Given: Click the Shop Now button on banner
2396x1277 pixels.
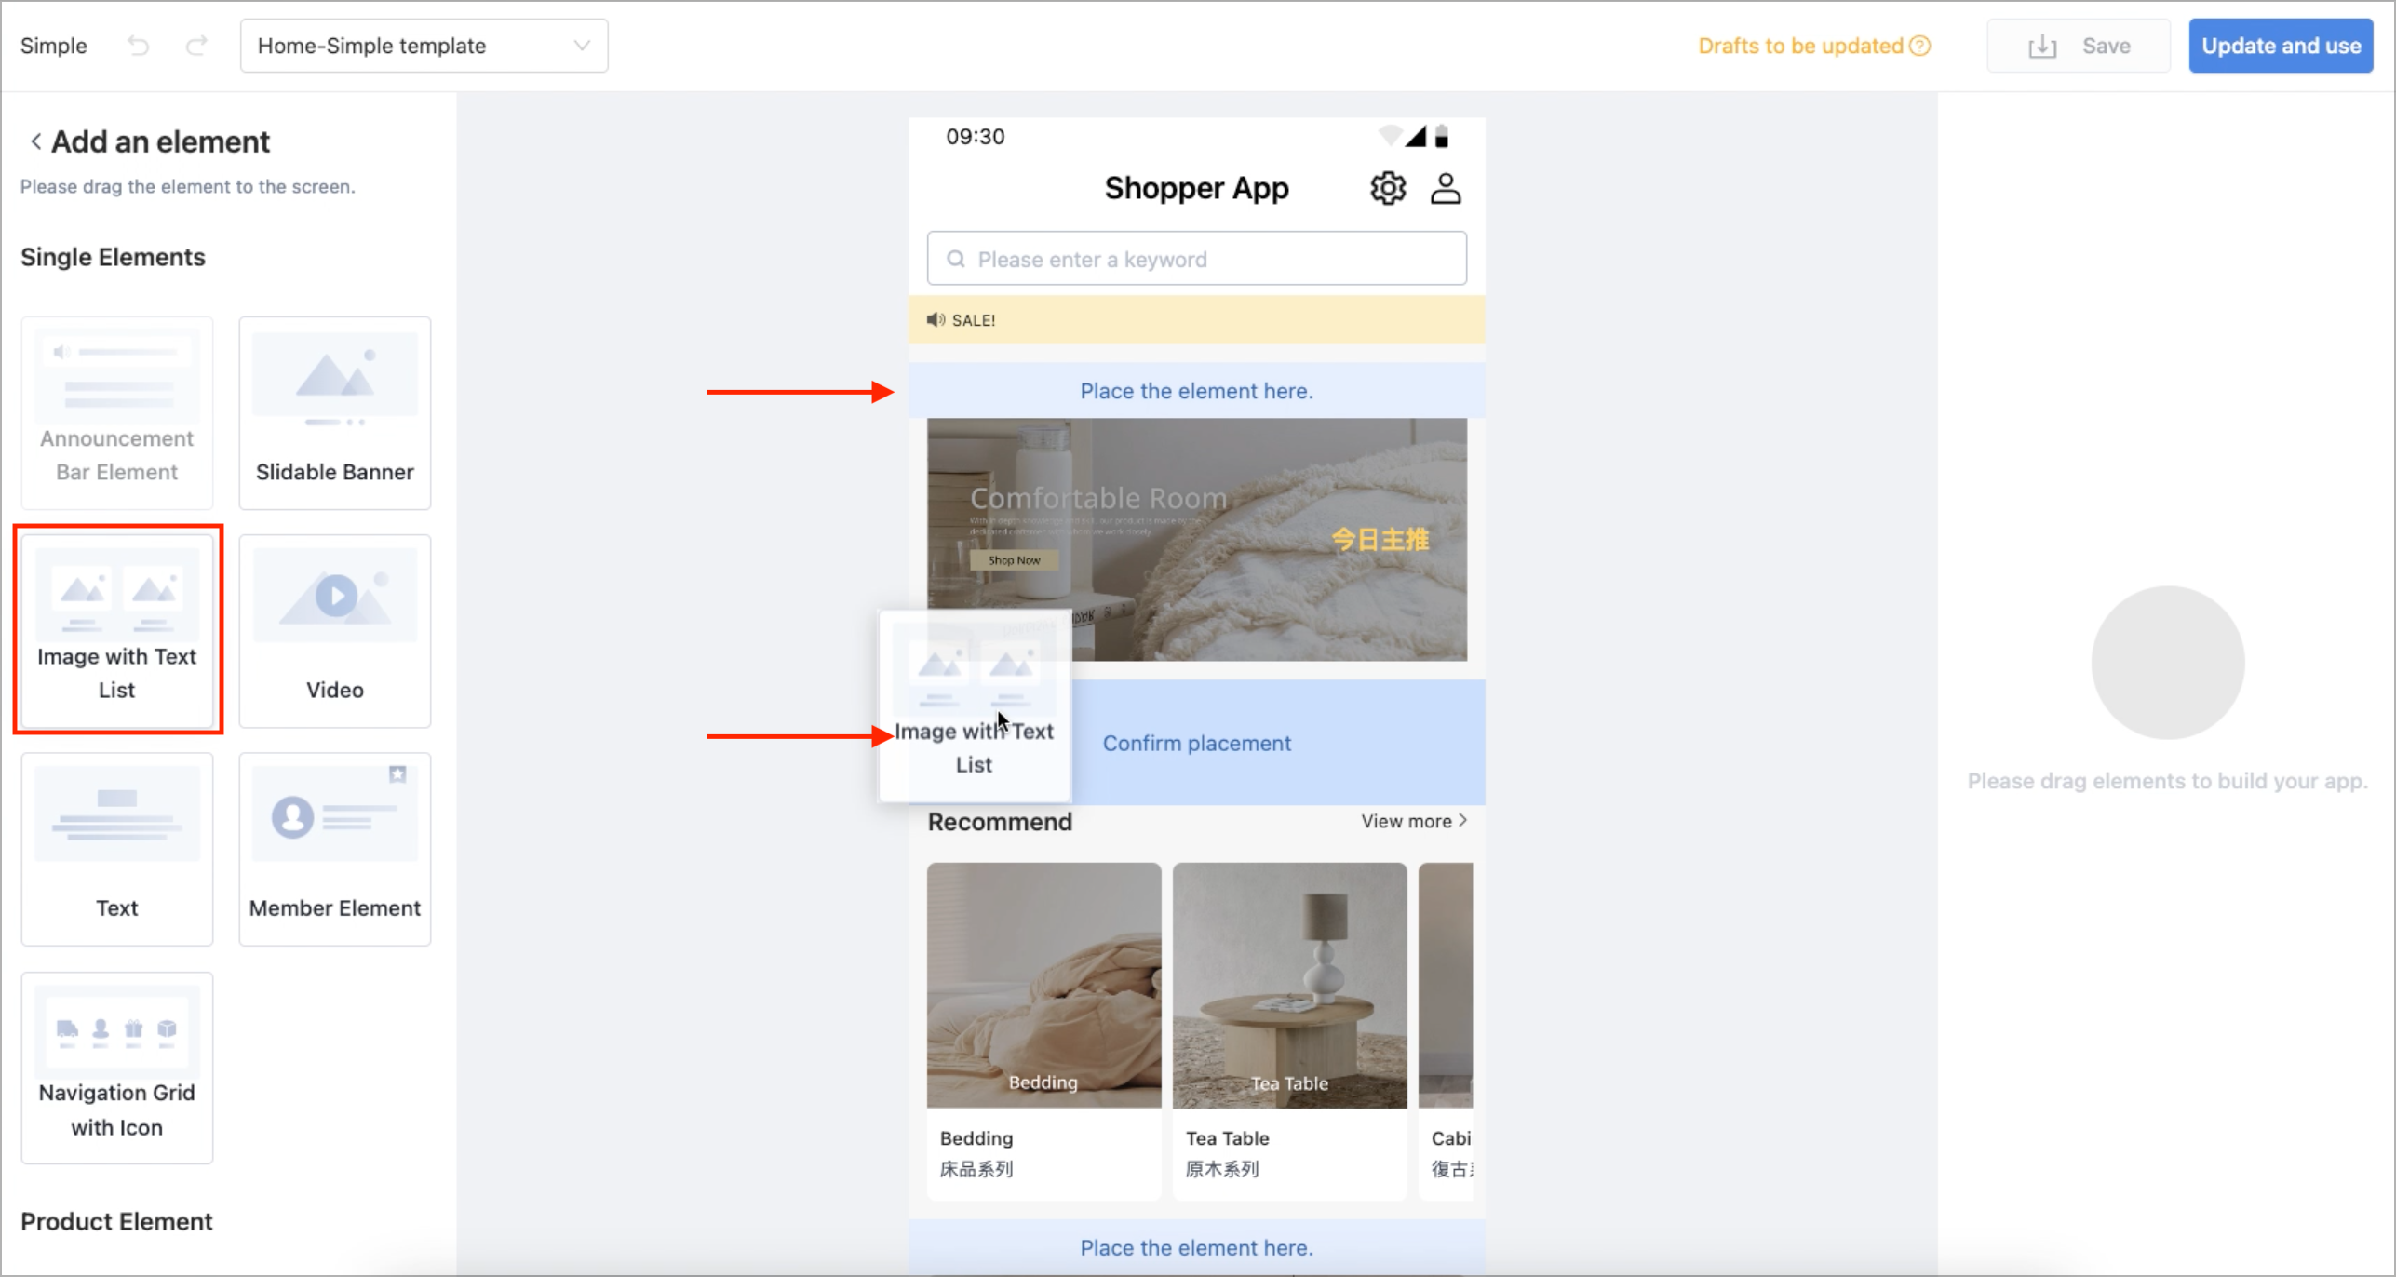Looking at the screenshot, I should click(1014, 560).
